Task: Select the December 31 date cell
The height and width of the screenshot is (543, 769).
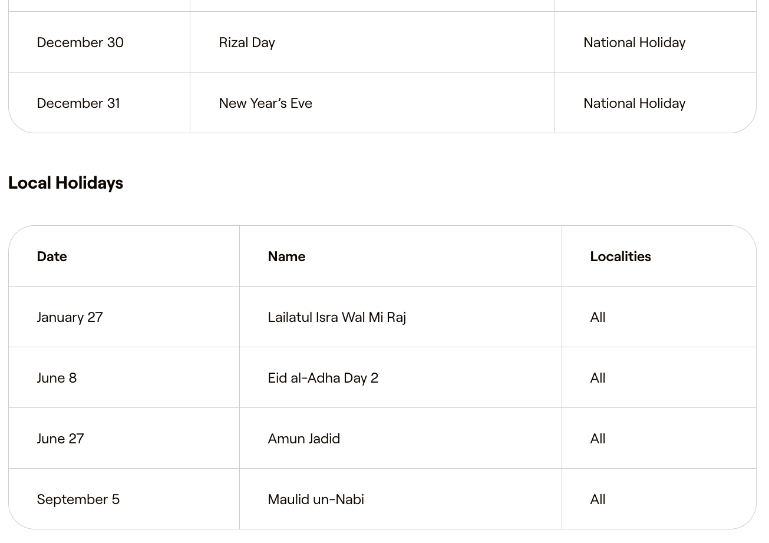Action: (x=78, y=103)
